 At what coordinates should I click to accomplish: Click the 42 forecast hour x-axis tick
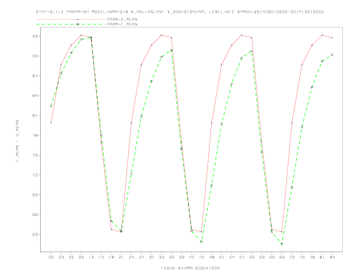(x=192, y=257)
